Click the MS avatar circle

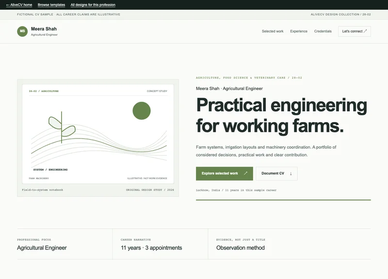[x=22, y=31]
